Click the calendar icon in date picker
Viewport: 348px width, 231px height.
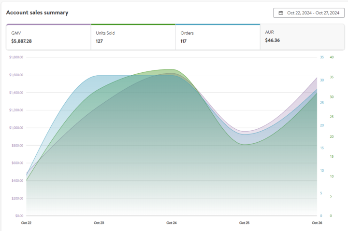tap(281, 13)
